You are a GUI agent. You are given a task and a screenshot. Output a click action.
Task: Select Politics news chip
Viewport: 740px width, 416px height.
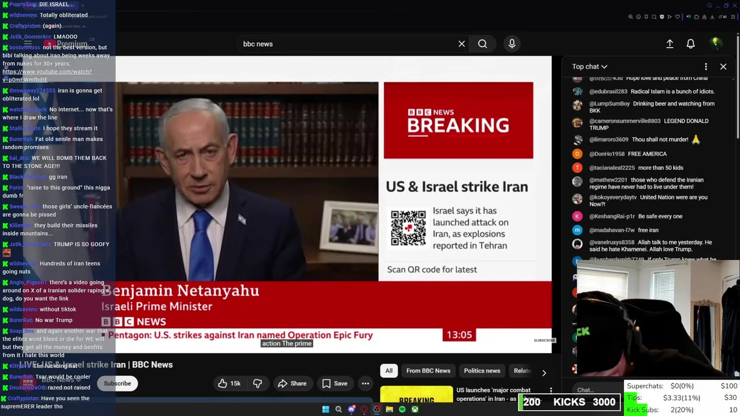click(x=482, y=371)
